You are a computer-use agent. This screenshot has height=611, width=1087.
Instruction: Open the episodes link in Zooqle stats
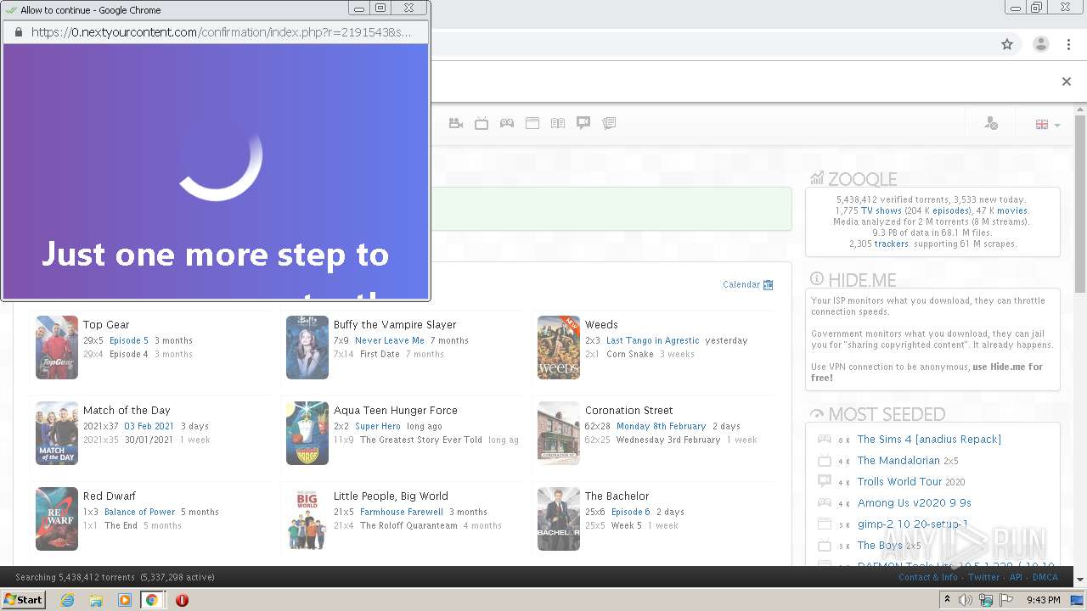pyautogui.click(x=950, y=210)
